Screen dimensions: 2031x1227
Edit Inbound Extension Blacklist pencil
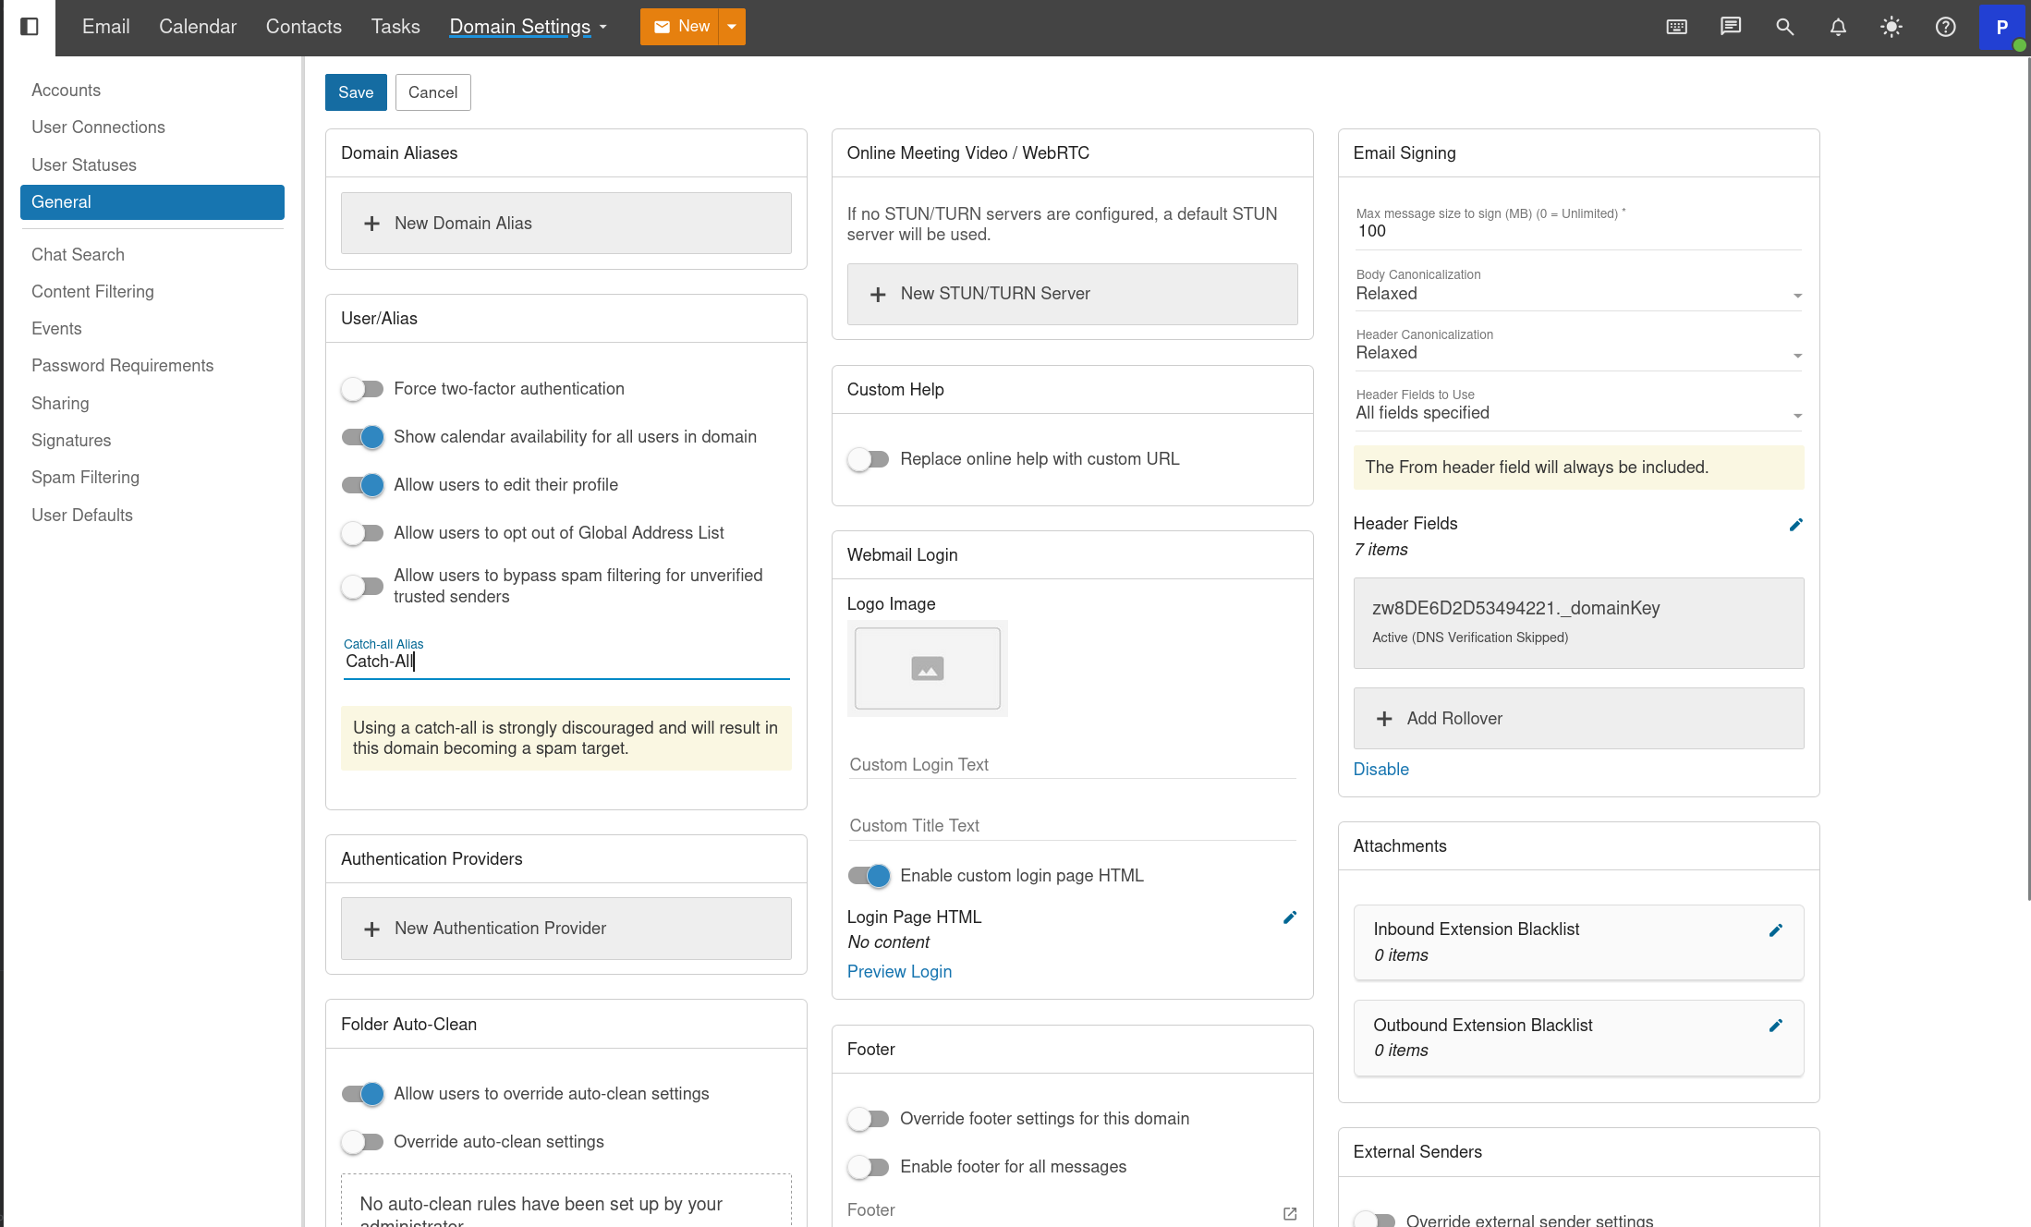(1775, 930)
